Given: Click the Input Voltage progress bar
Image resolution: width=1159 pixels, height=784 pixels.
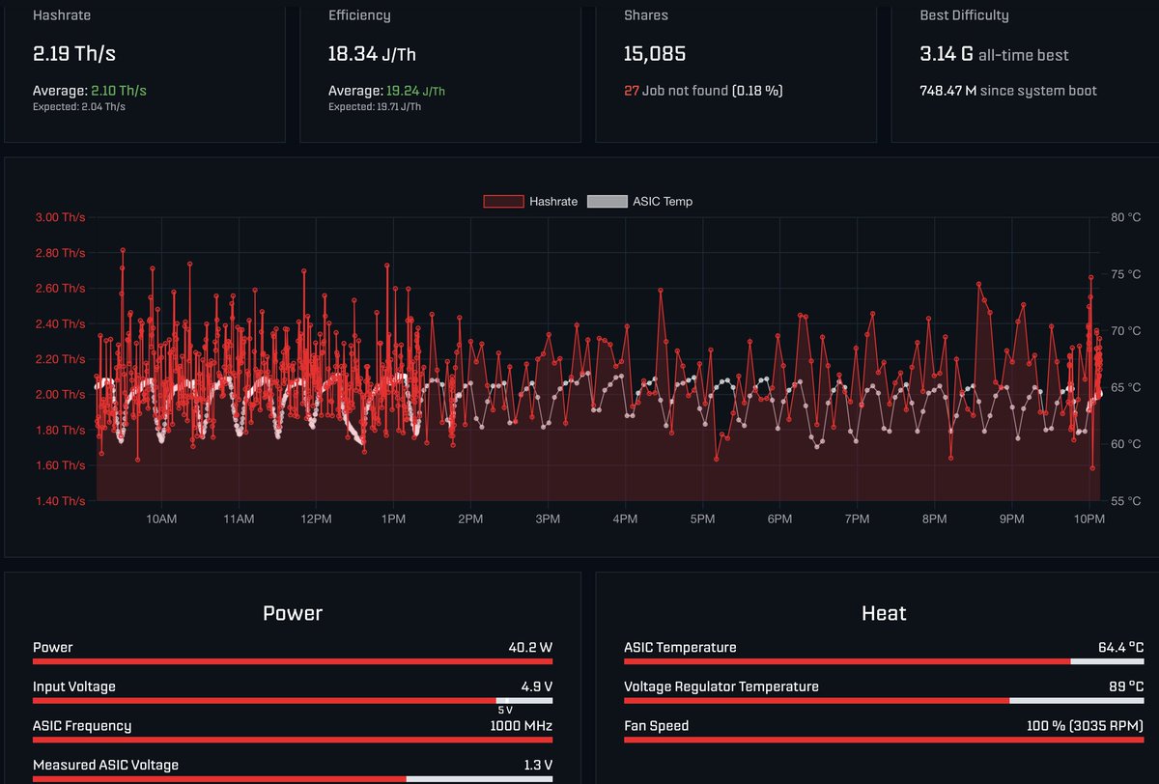Looking at the screenshot, I should (293, 701).
